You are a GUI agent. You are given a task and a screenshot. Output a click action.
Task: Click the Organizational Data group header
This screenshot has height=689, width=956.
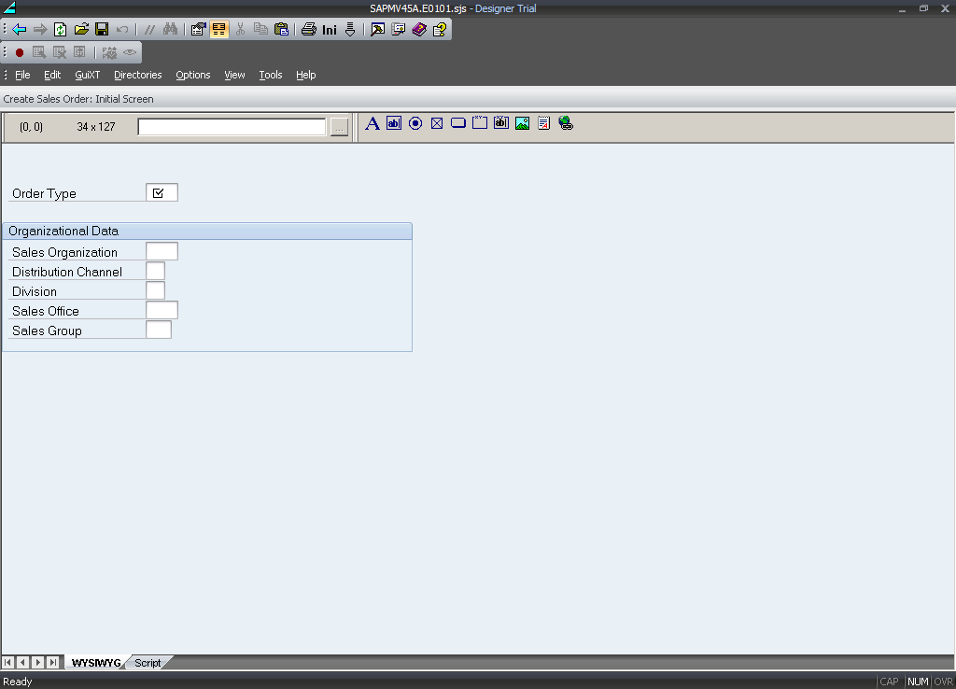click(207, 231)
